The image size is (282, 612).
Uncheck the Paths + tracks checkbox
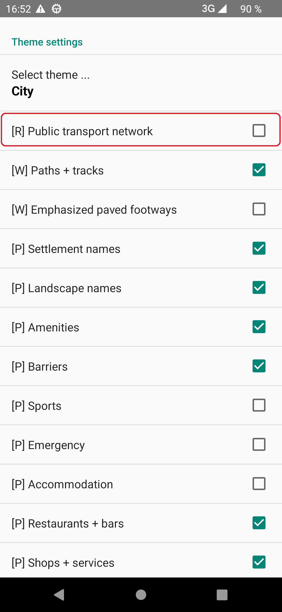pyautogui.click(x=259, y=170)
